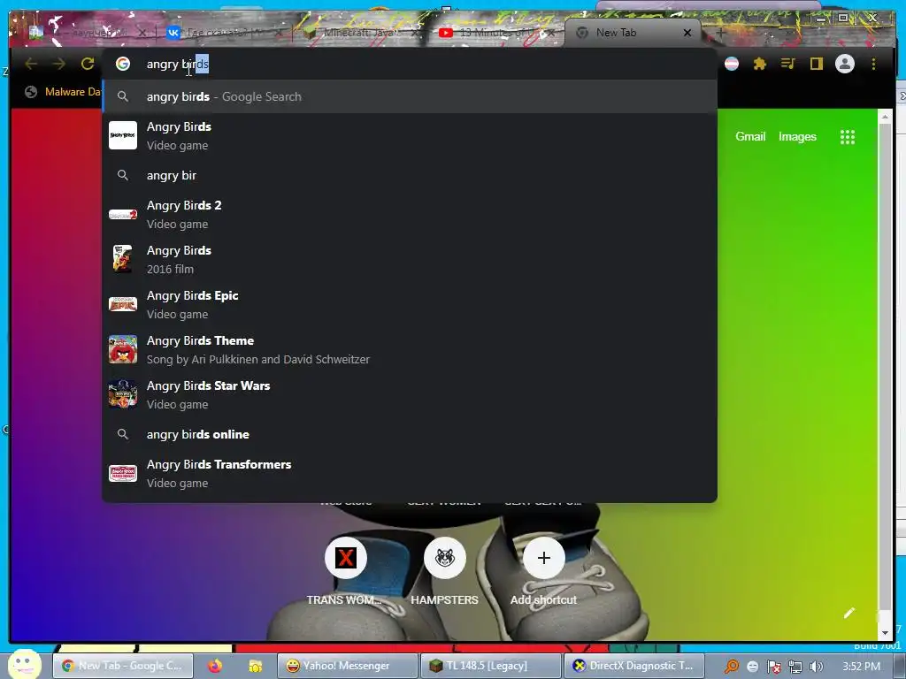
Task: Open the Chrome three-dot menu
Action: coord(873,64)
